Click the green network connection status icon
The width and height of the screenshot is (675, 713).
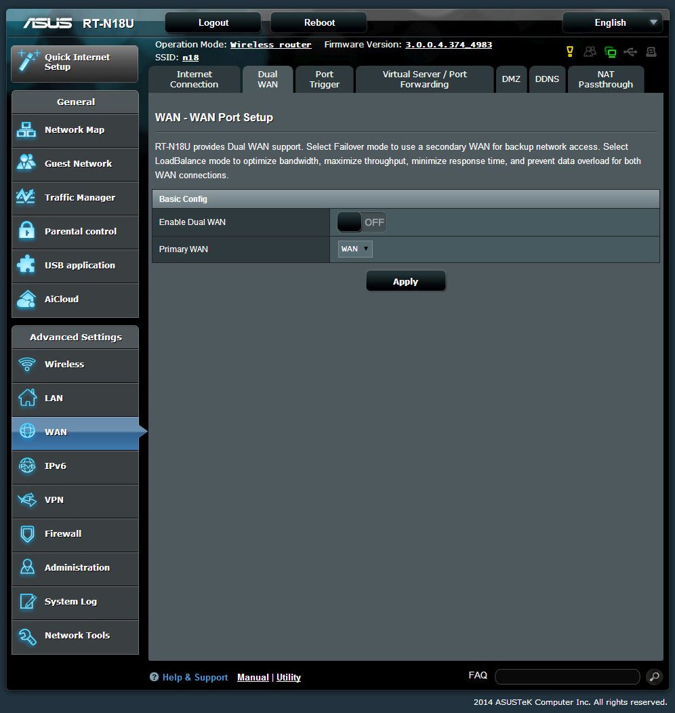(x=611, y=52)
